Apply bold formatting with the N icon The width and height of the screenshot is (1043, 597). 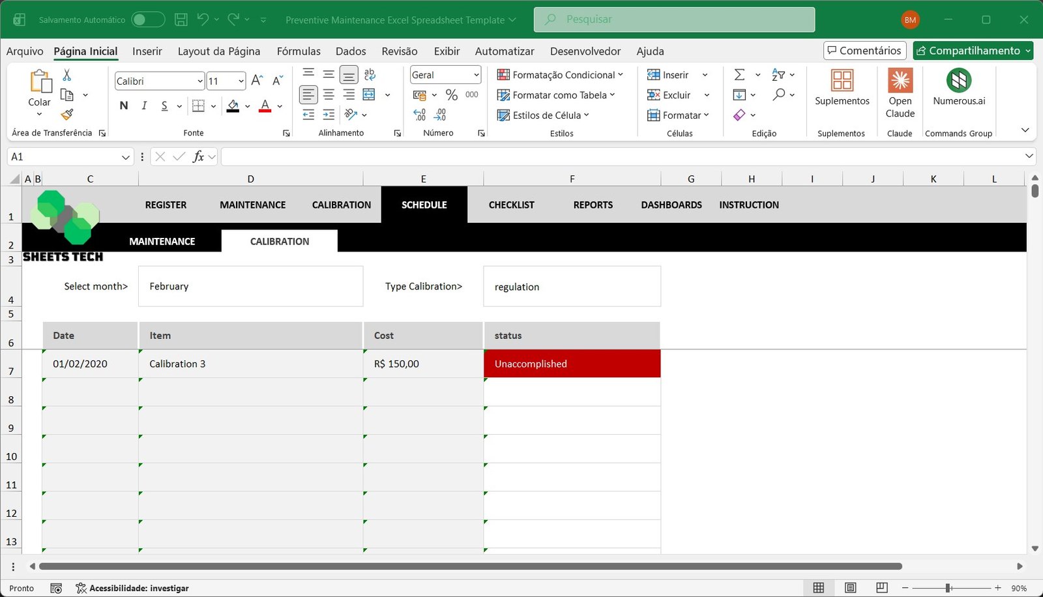pyautogui.click(x=123, y=105)
